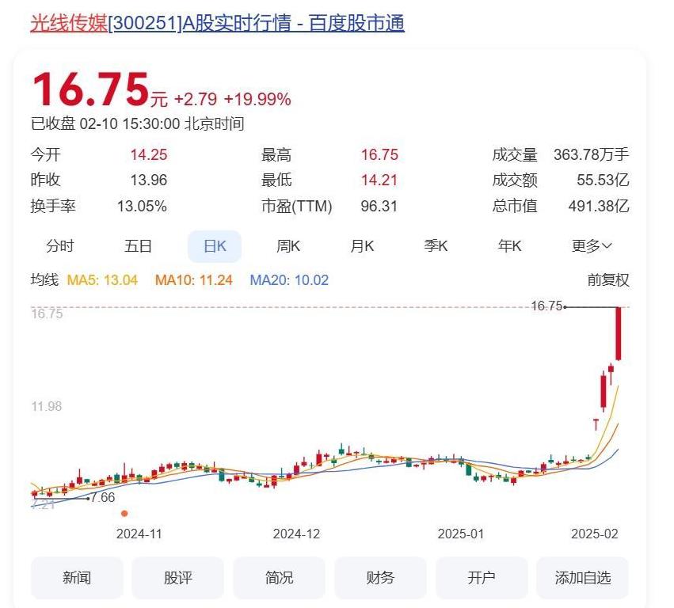Expand the 更多 dropdown

click(x=592, y=246)
